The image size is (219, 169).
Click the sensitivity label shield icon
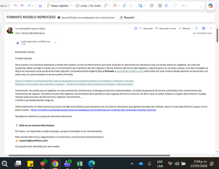[x=59, y=18]
